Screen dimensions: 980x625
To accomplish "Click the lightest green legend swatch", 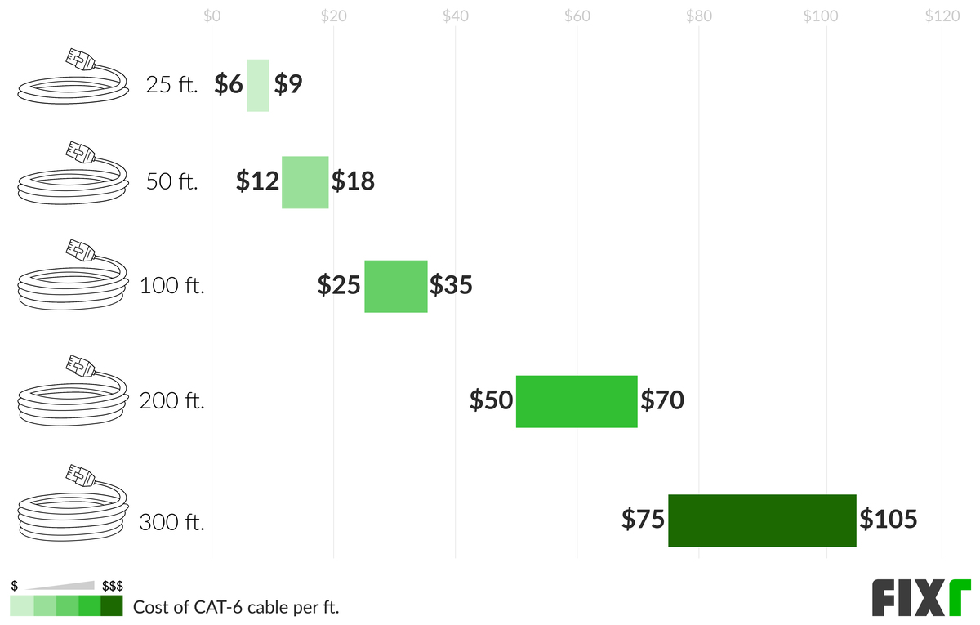I will point(21,605).
